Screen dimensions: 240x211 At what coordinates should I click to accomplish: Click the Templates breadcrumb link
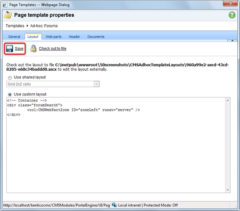click(15, 26)
